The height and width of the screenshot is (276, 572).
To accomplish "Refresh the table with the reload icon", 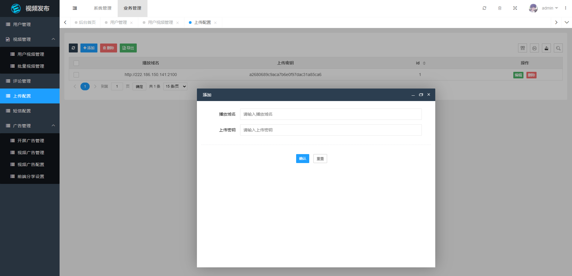I will pyautogui.click(x=73, y=48).
